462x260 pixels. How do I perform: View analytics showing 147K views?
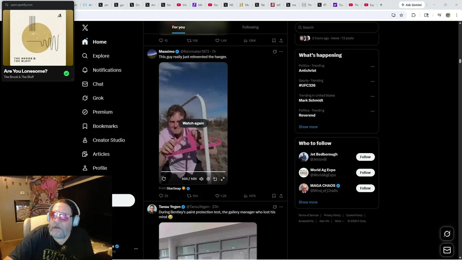[249, 196]
